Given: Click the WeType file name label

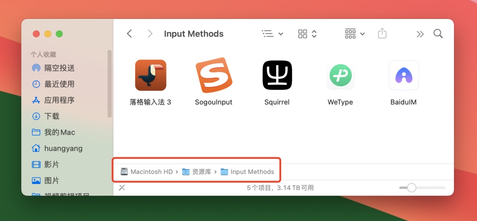Looking at the screenshot, I should 340,102.
